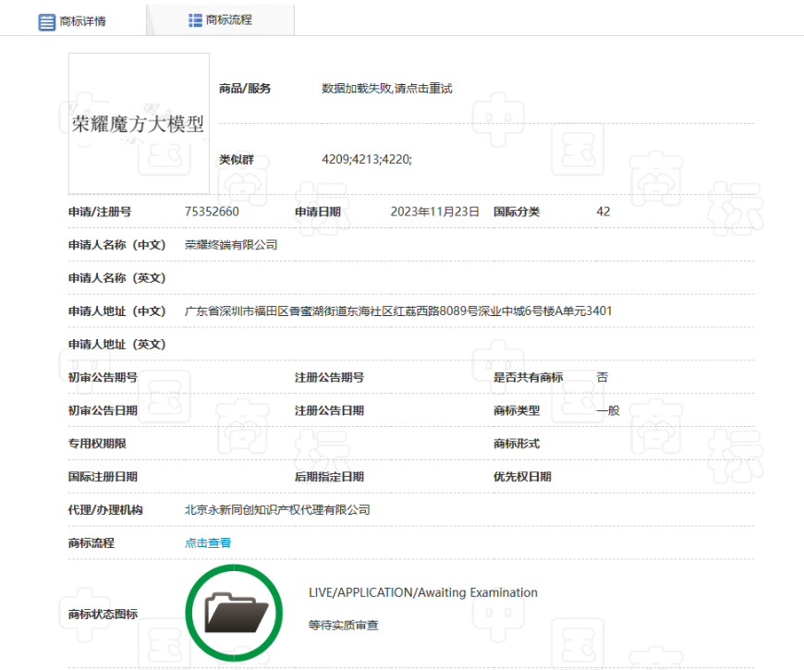
Task: Click the similar group codes 4209;4213;4220;
Action: [x=367, y=160]
